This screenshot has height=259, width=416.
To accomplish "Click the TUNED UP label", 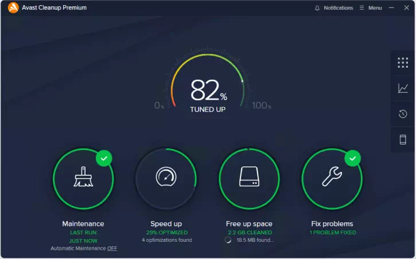I will [x=208, y=109].
